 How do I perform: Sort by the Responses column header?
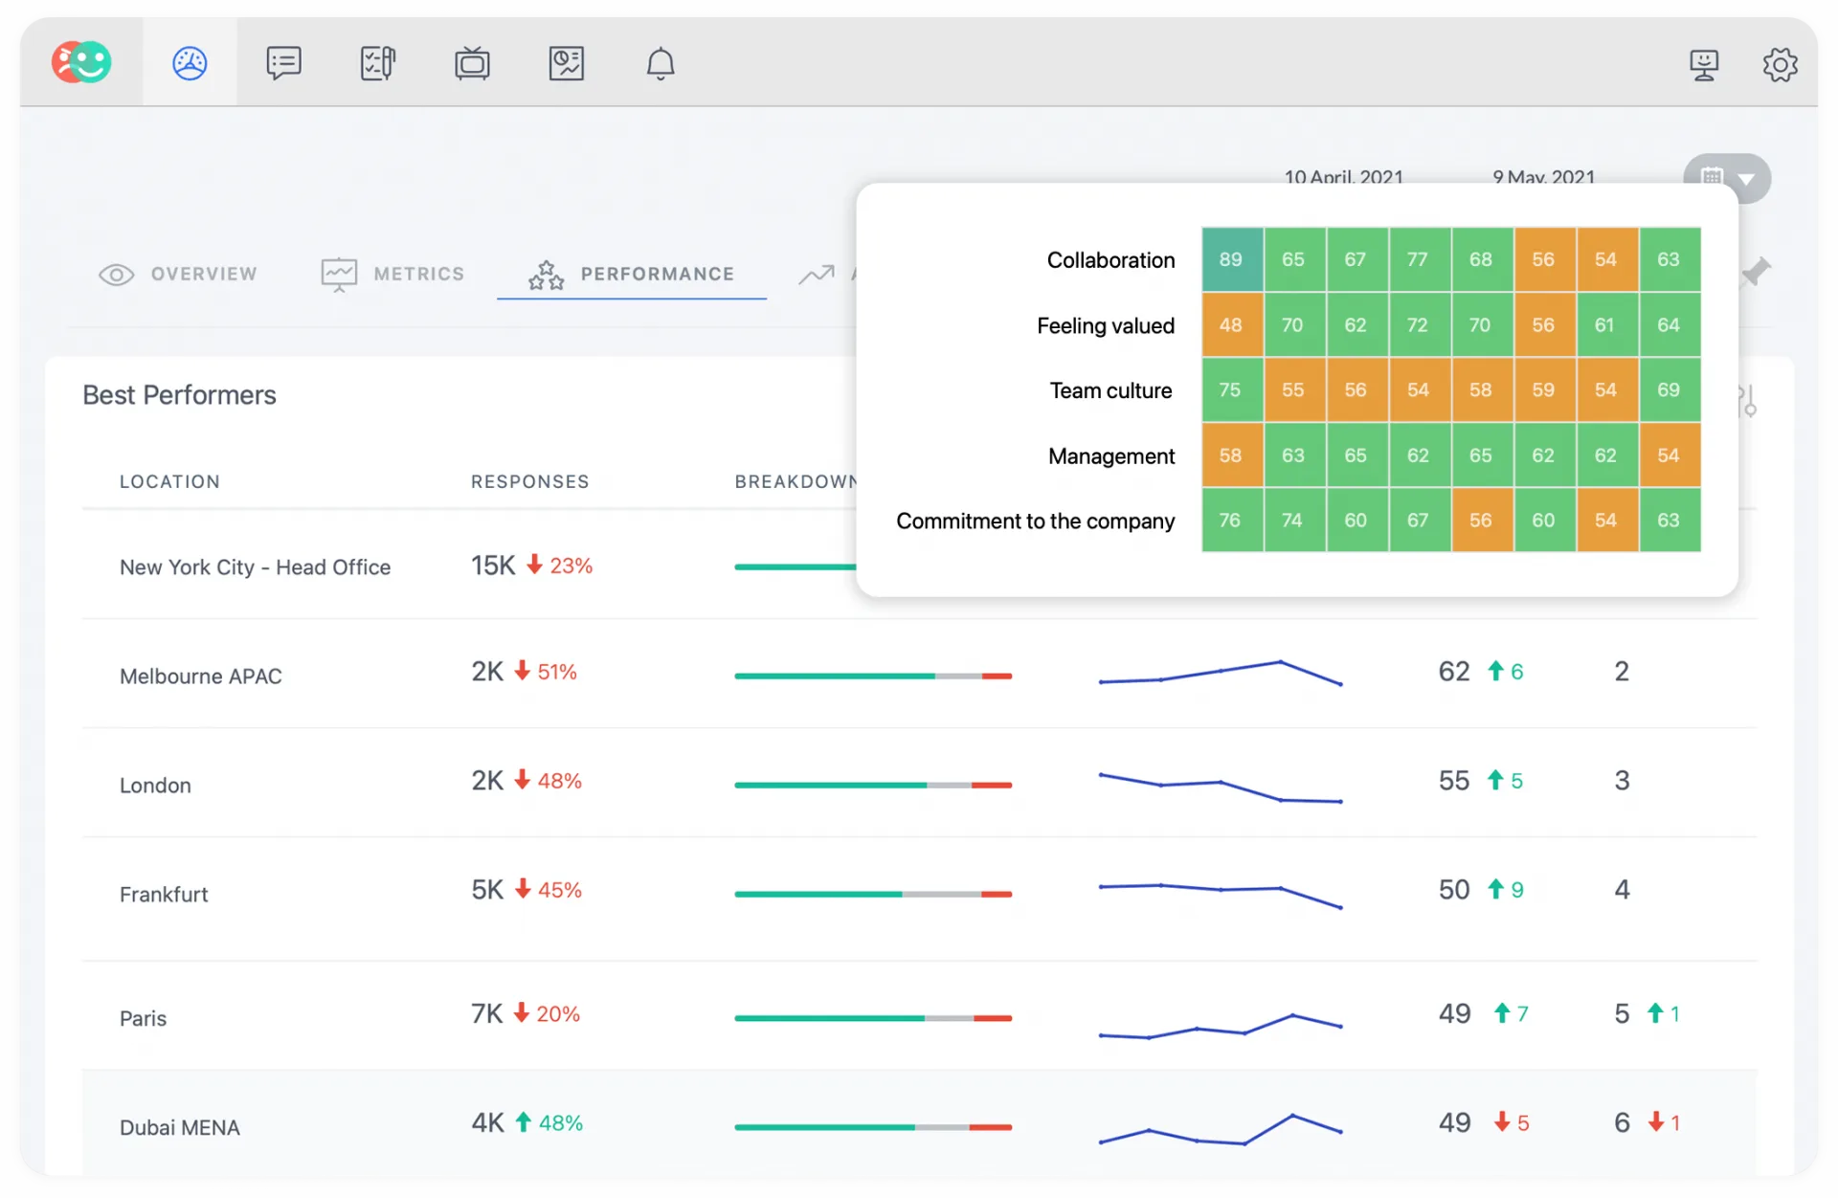pos(529,481)
